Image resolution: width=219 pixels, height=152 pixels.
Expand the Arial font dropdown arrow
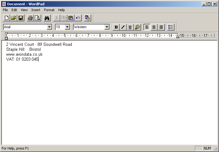[x=49, y=27]
